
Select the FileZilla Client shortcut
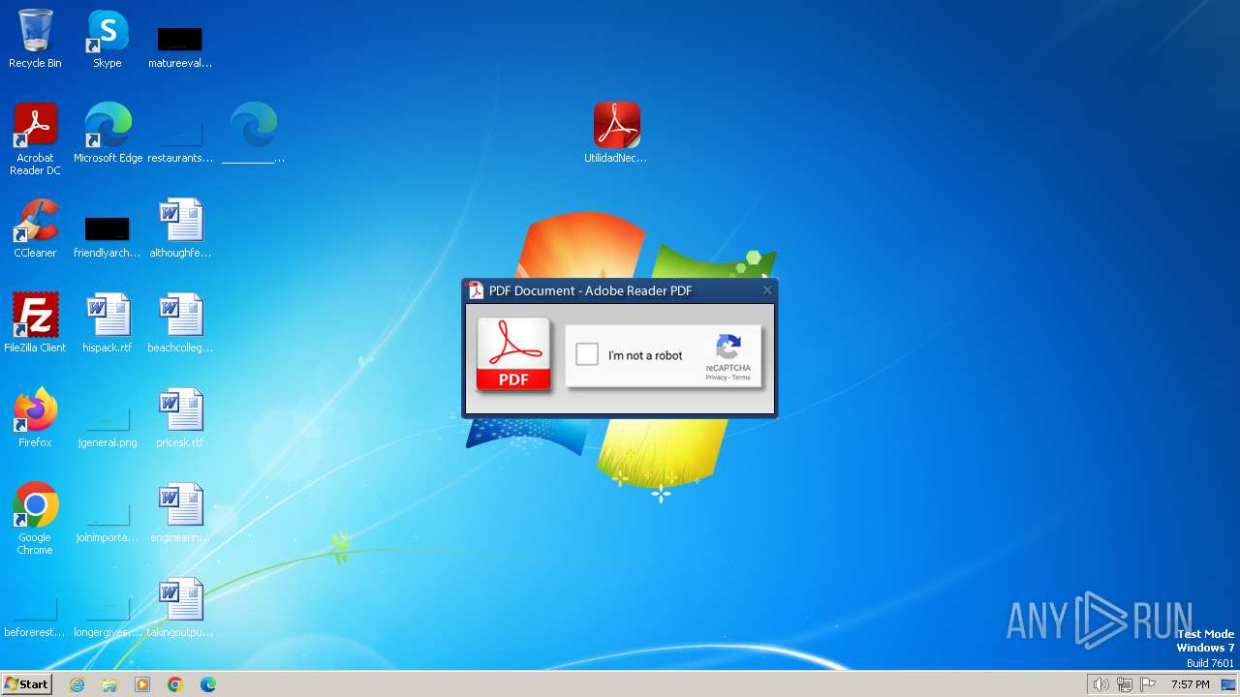(x=35, y=323)
